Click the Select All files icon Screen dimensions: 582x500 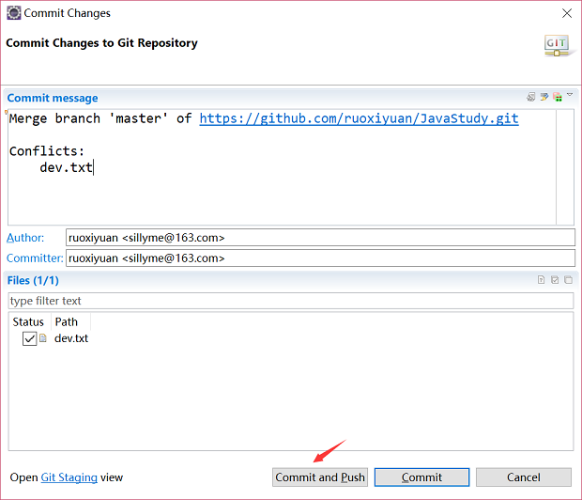coord(555,279)
